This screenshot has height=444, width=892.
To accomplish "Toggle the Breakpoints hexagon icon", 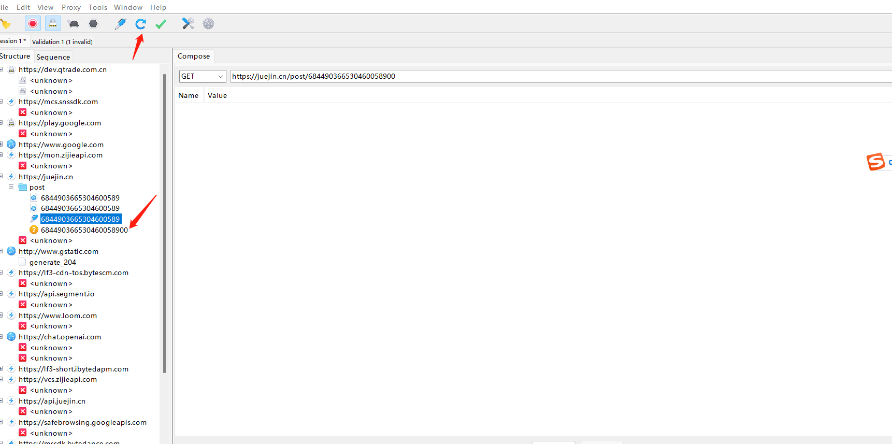I will point(93,23).
